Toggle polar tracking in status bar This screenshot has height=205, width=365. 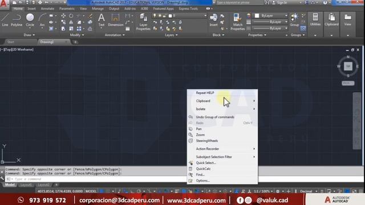(139, 191)
